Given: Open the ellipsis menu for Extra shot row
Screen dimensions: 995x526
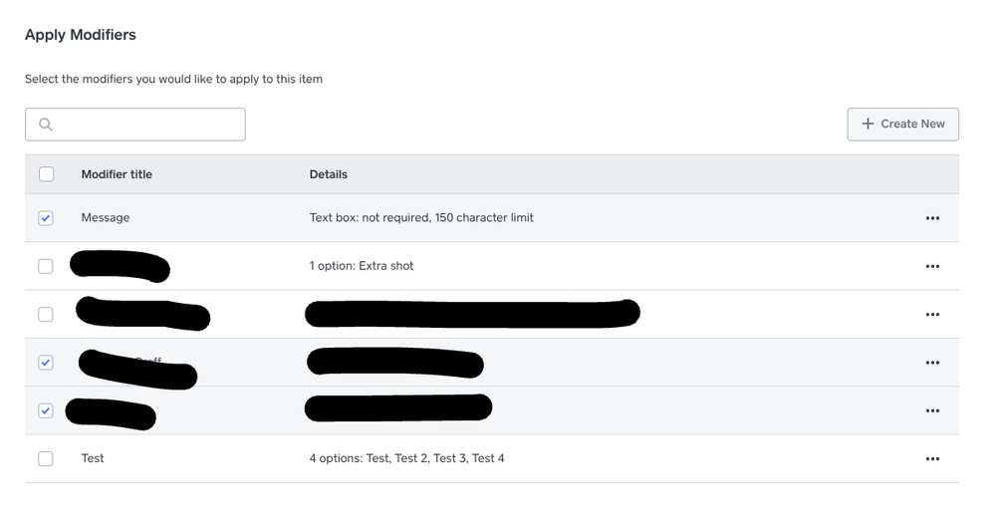Looking at the screenshot, I should (932, 266).
